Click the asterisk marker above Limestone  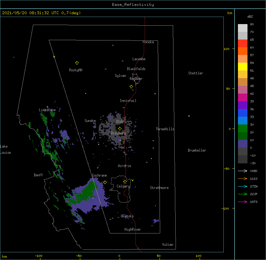coord(47,107)
